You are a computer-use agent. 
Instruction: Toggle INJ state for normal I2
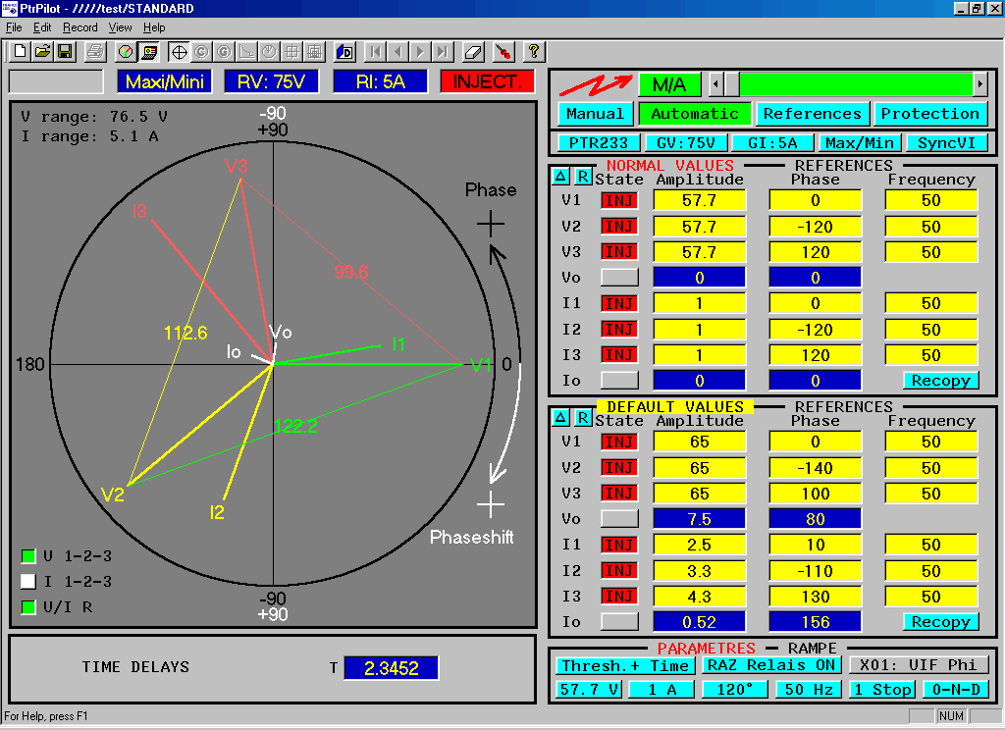tap(620, 330)
